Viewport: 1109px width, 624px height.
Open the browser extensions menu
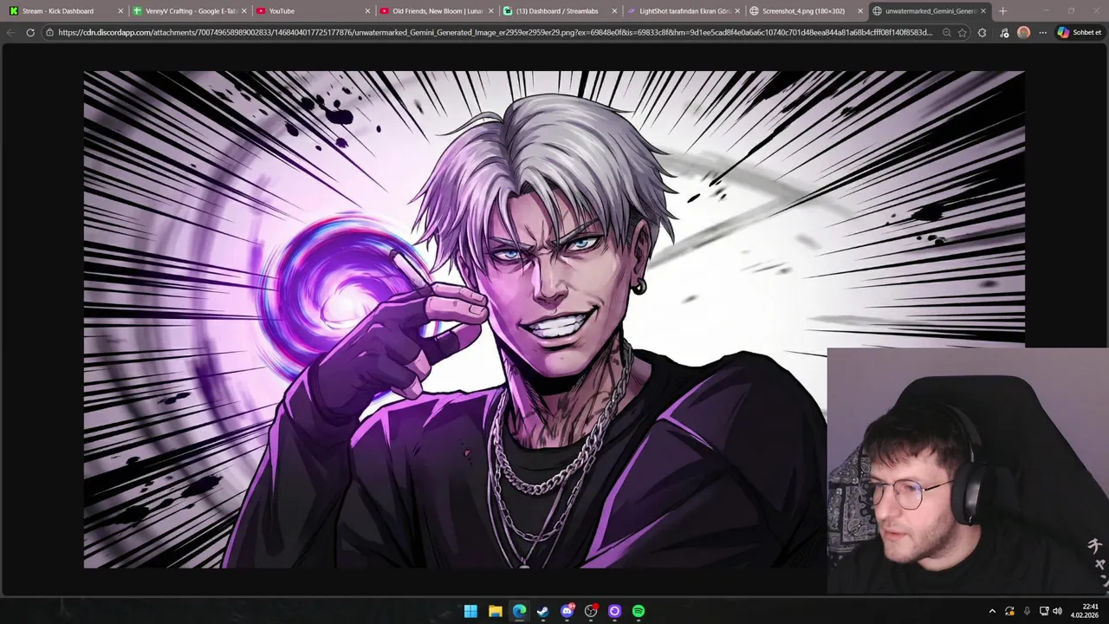982,32
